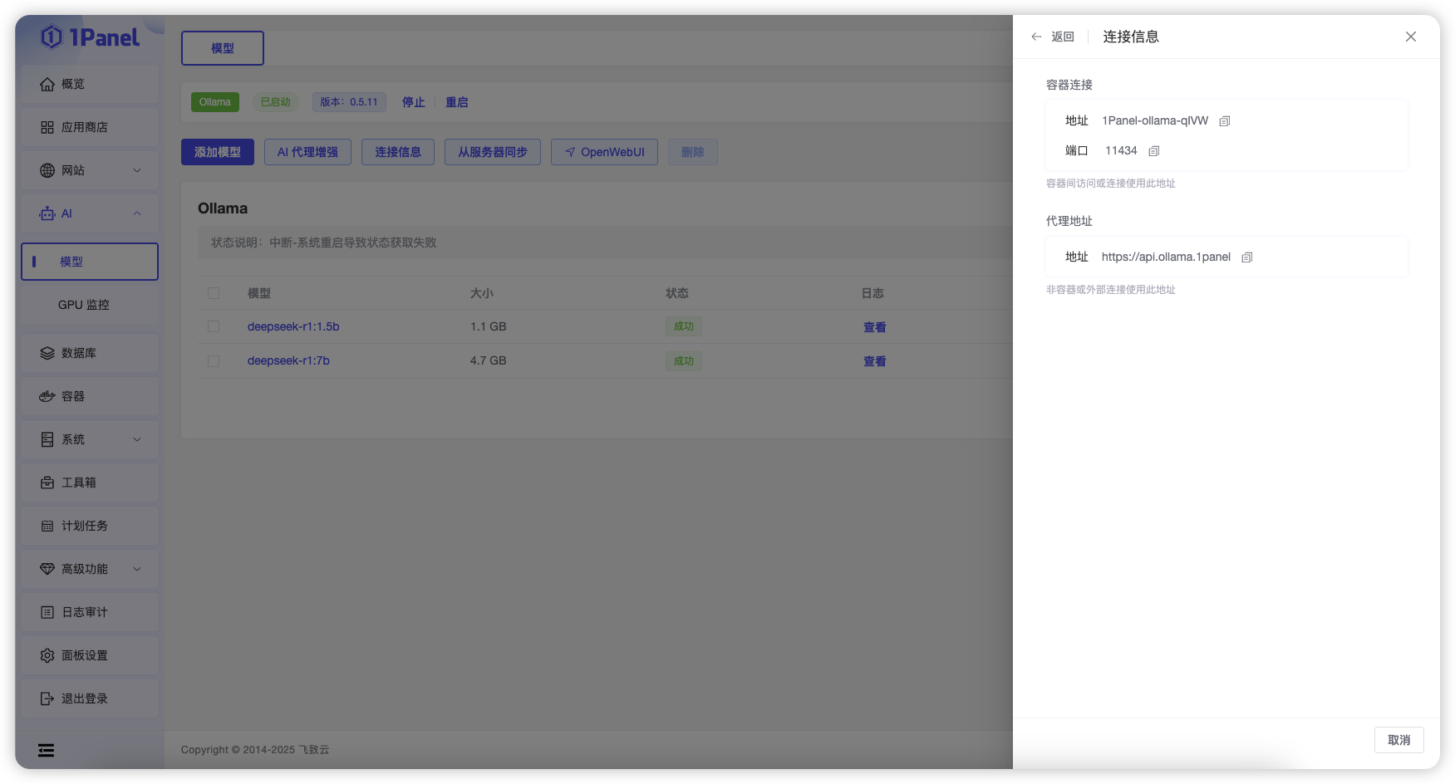Click the OpenWebUI button
Image resolution: width=1455 pixels, height=784 pixels.
click(x=604, y=152)
